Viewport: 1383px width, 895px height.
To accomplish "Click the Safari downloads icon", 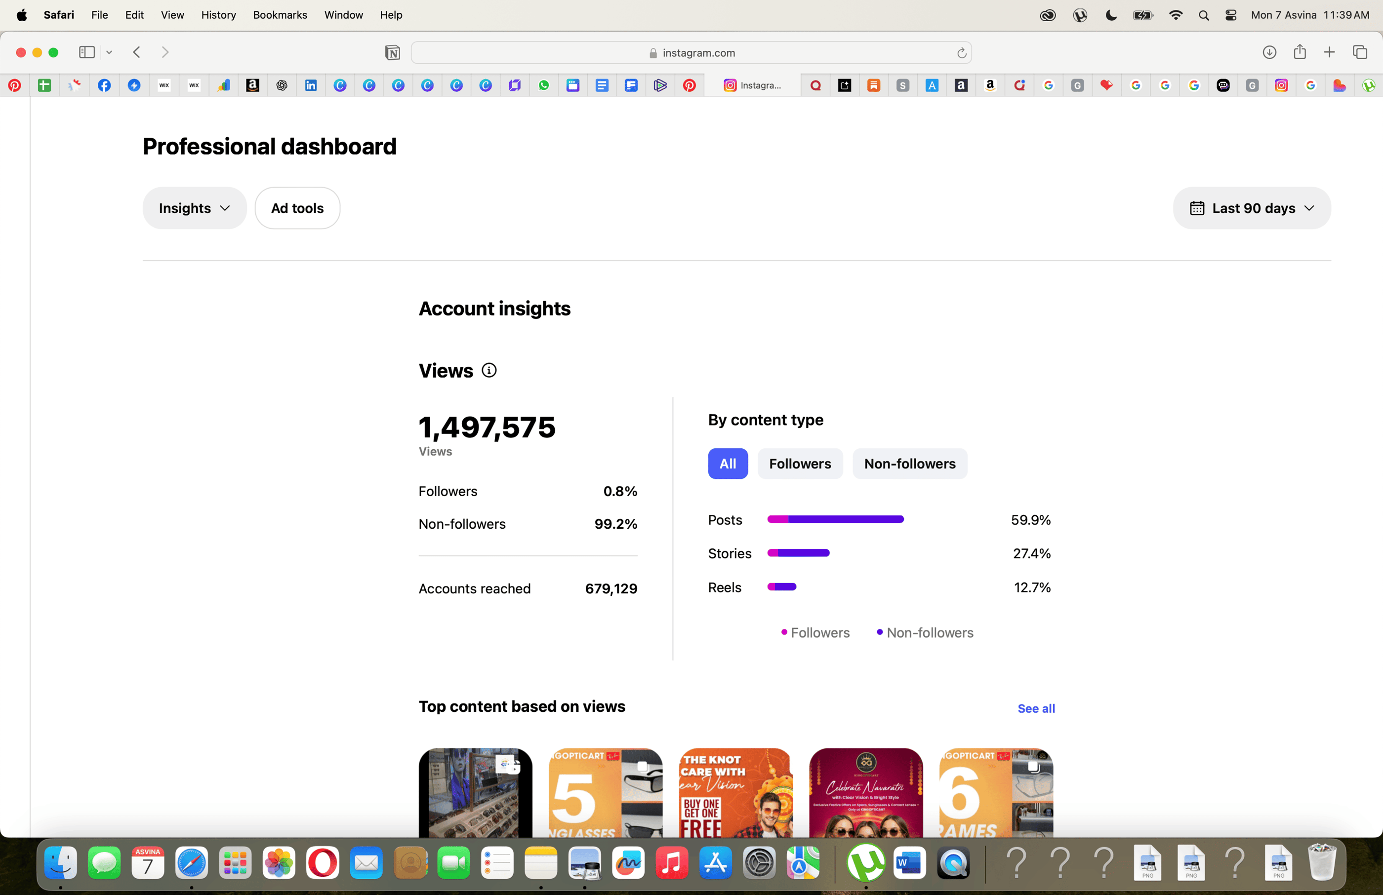I will tap(1269, 52).
